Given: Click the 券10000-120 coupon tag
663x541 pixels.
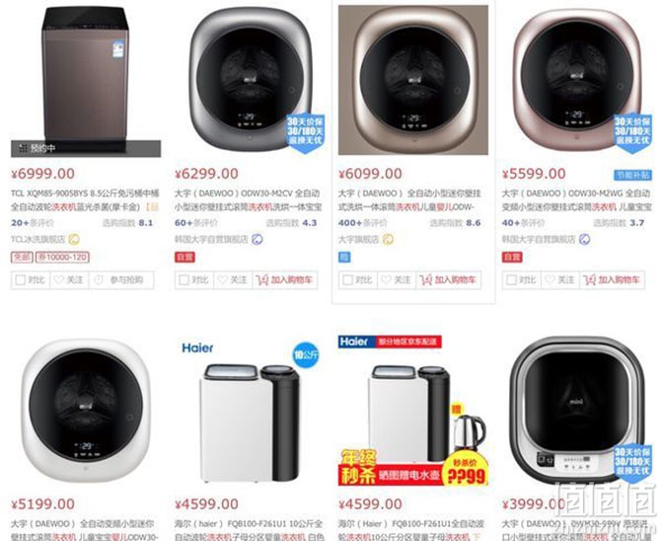Looking at the screenshot, I should click(62, 258).
